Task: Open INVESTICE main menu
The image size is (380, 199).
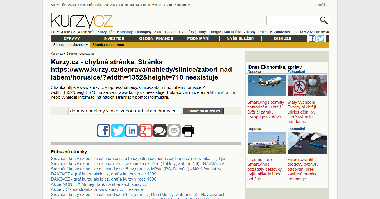Action: click(114, 38)
